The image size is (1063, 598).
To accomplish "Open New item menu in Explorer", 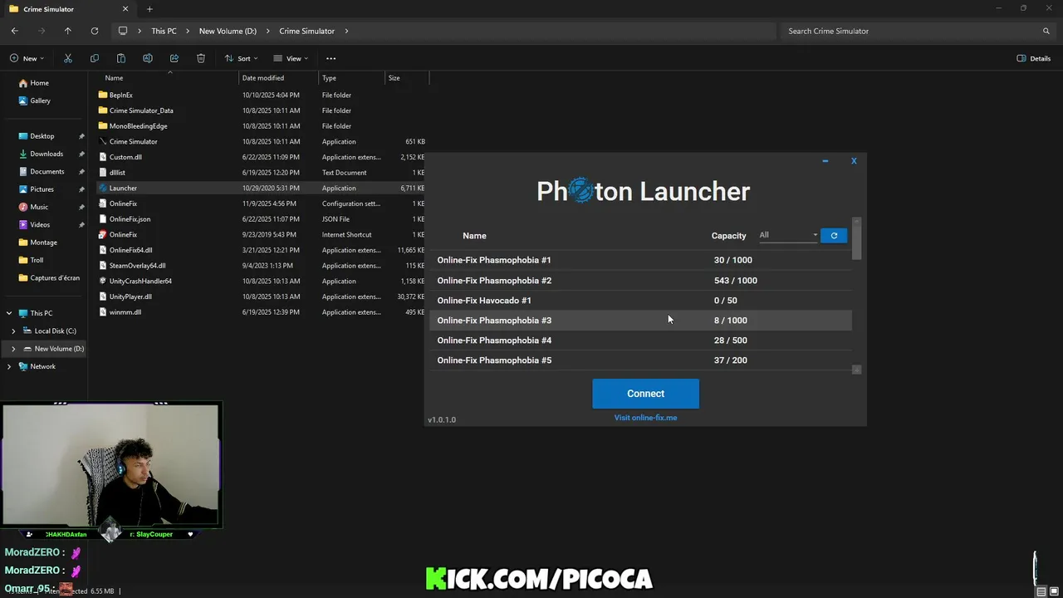I will (x=27, y=58).
